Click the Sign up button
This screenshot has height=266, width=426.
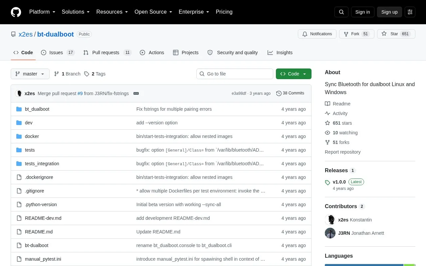(x=389, y=12)
